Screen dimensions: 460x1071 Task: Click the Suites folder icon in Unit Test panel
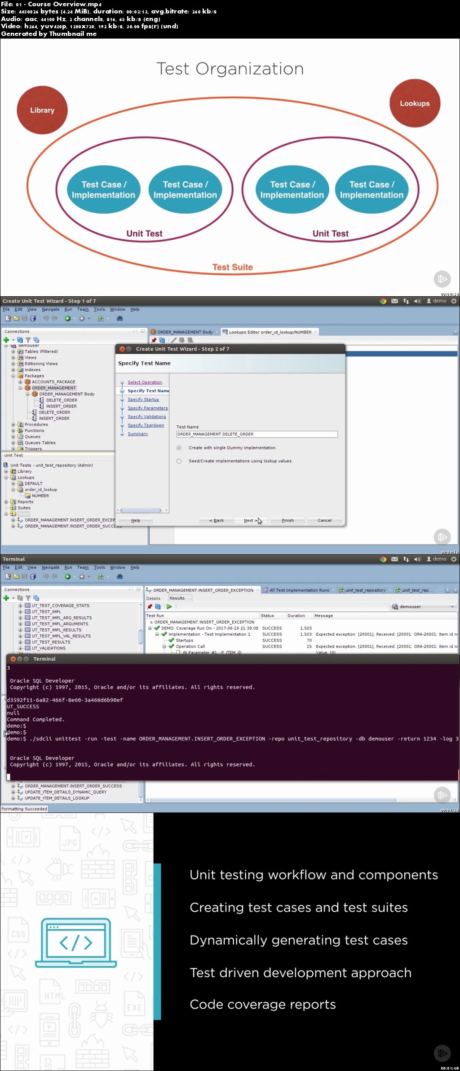[x=13, y=508]
